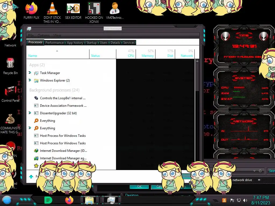
Task: Open the Start orb on the taskbar
Action: coord(7,200)
